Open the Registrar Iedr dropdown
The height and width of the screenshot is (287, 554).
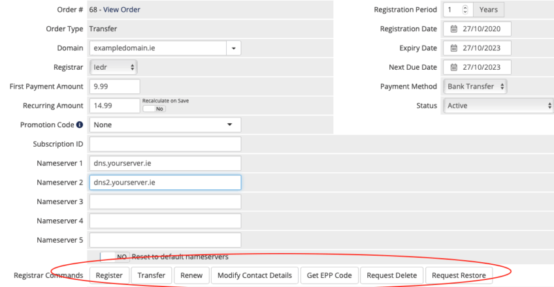click(114, 67)
